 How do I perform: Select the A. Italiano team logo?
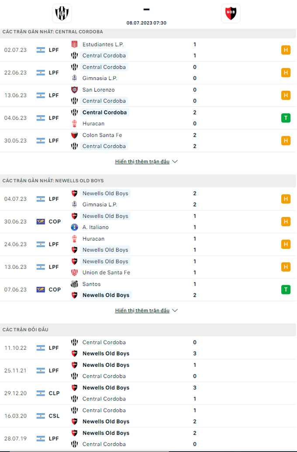pyautogui.click(x=74, y=227)
